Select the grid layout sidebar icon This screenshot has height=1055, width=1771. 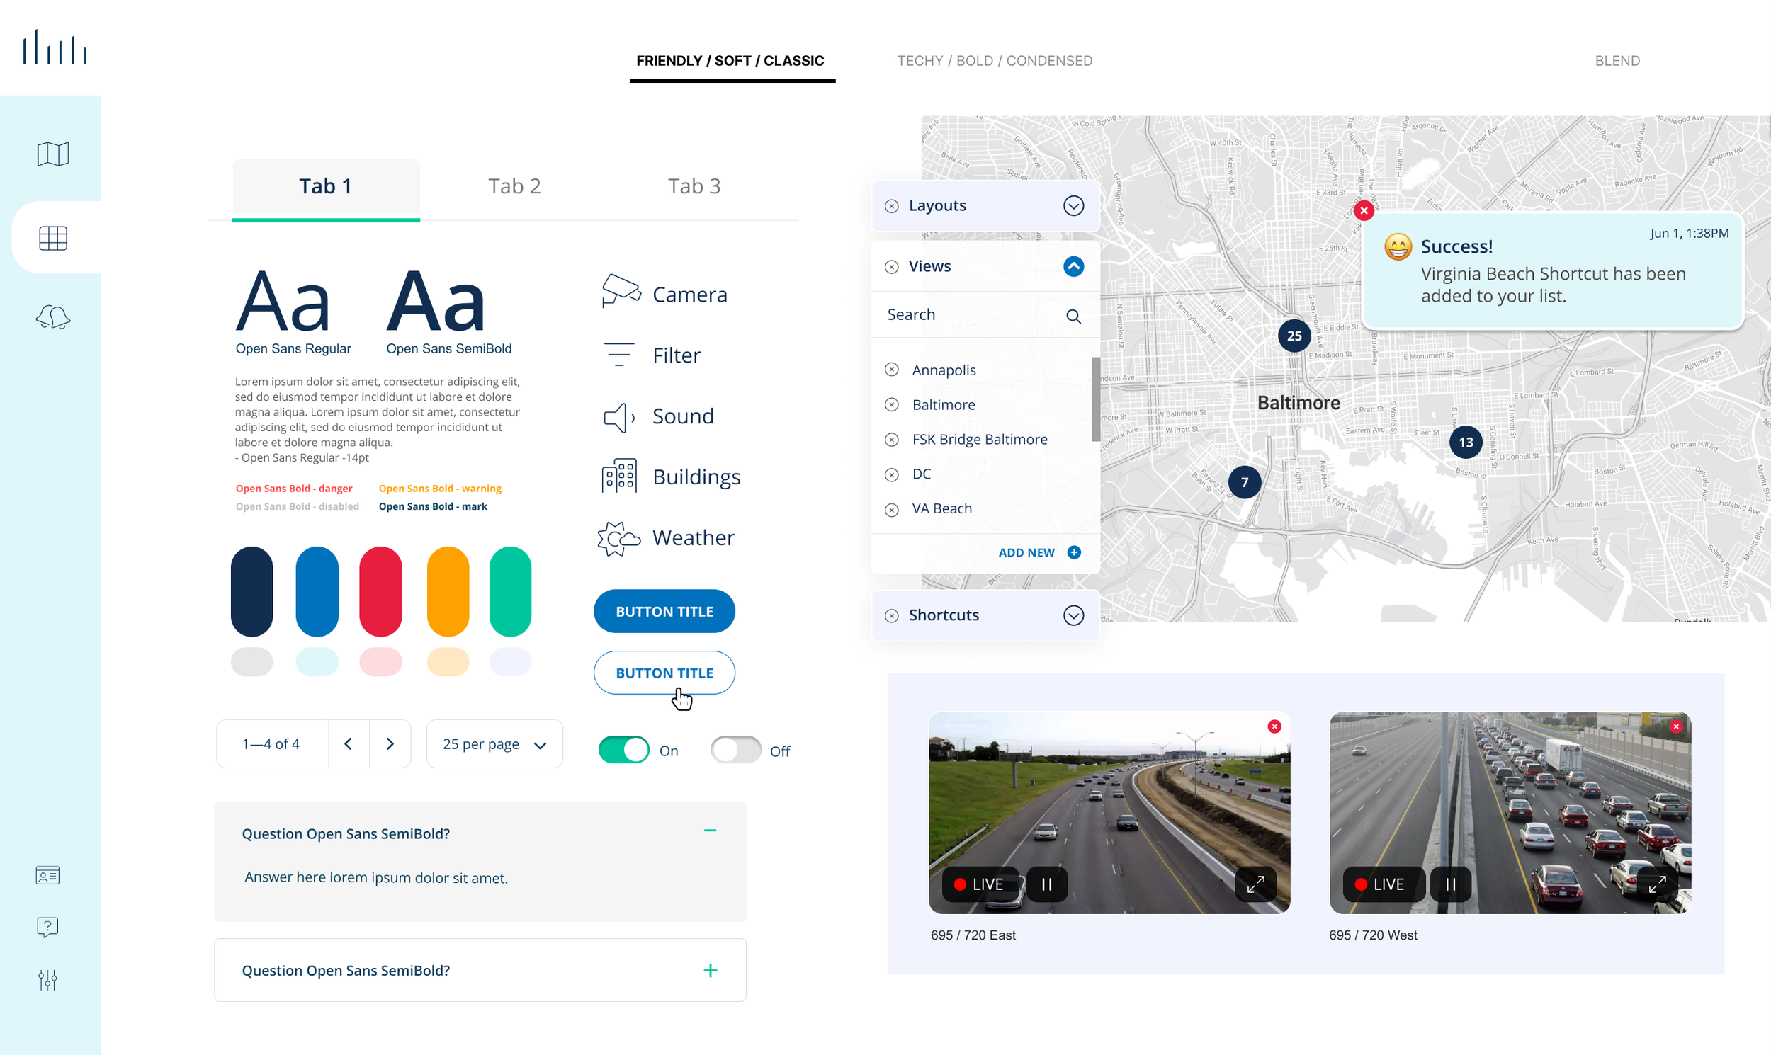click(x=52, y=238)
